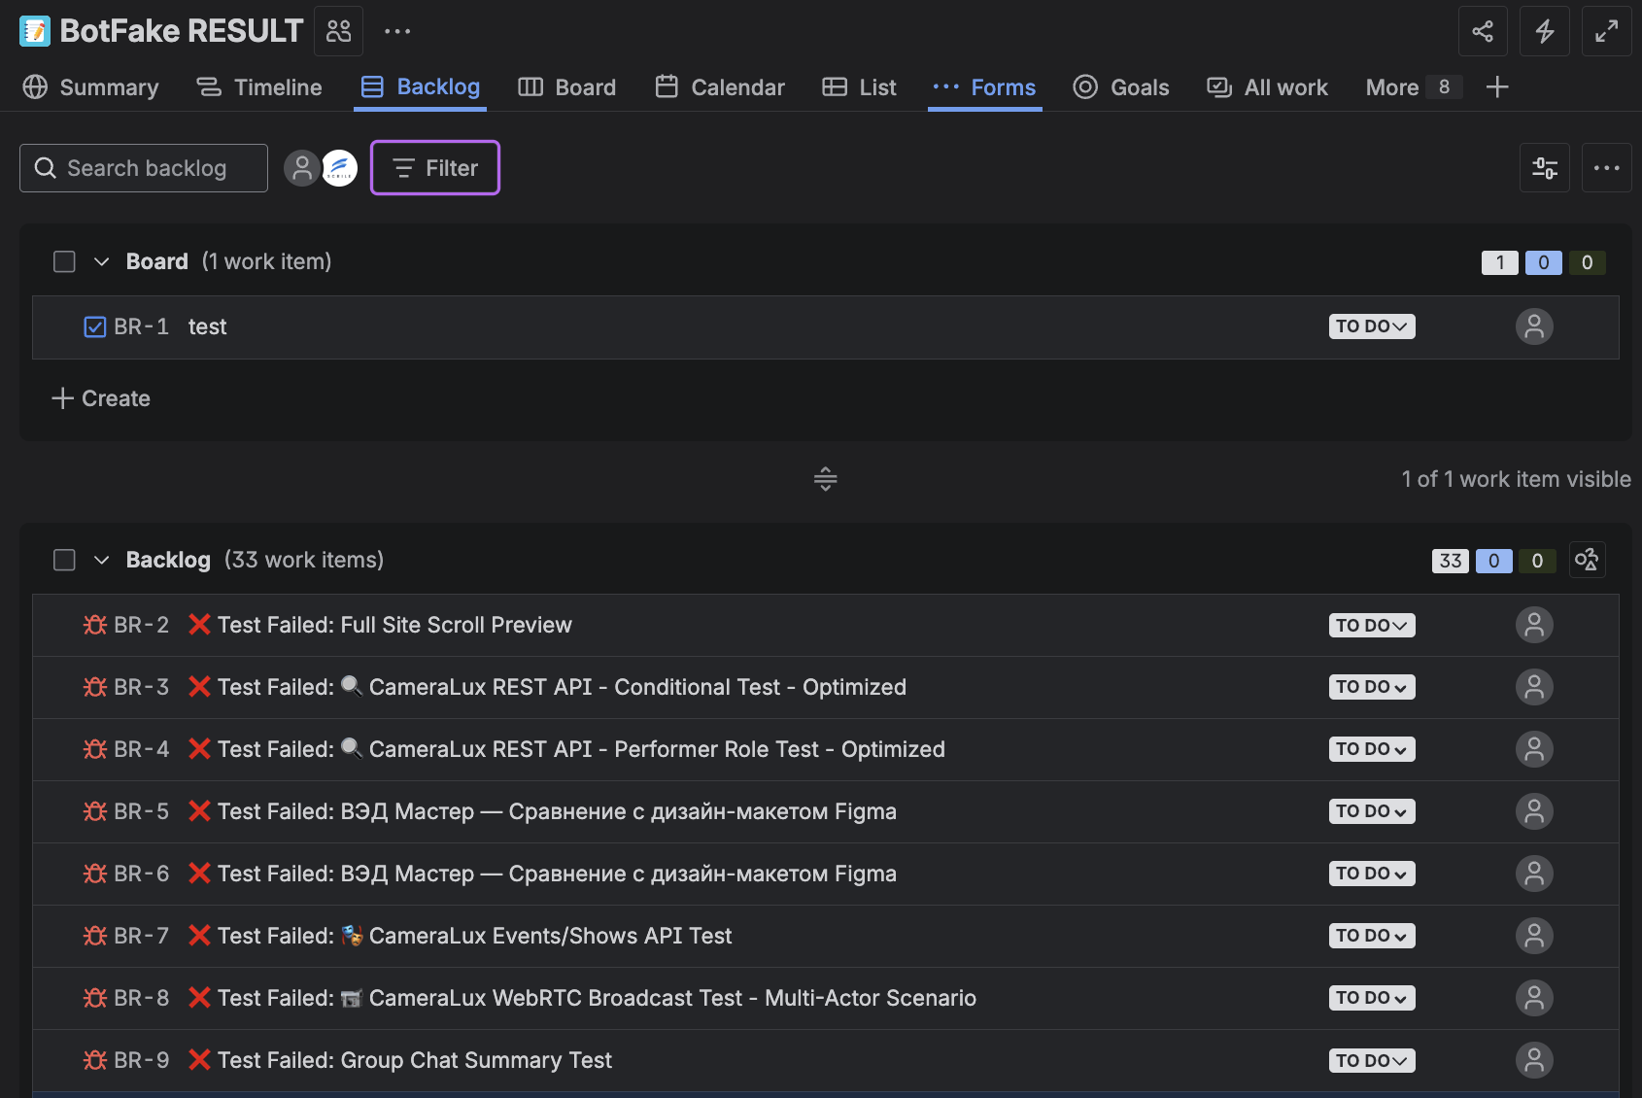1642x1098 pixels.
Task: Click the Create button under Board
Action: tap(100, 398)
